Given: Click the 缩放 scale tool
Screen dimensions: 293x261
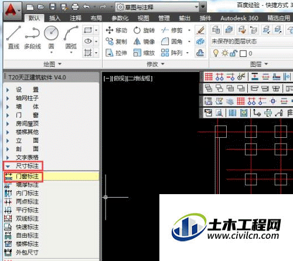Looking at the screenshot, I should (x=144, y=53).
